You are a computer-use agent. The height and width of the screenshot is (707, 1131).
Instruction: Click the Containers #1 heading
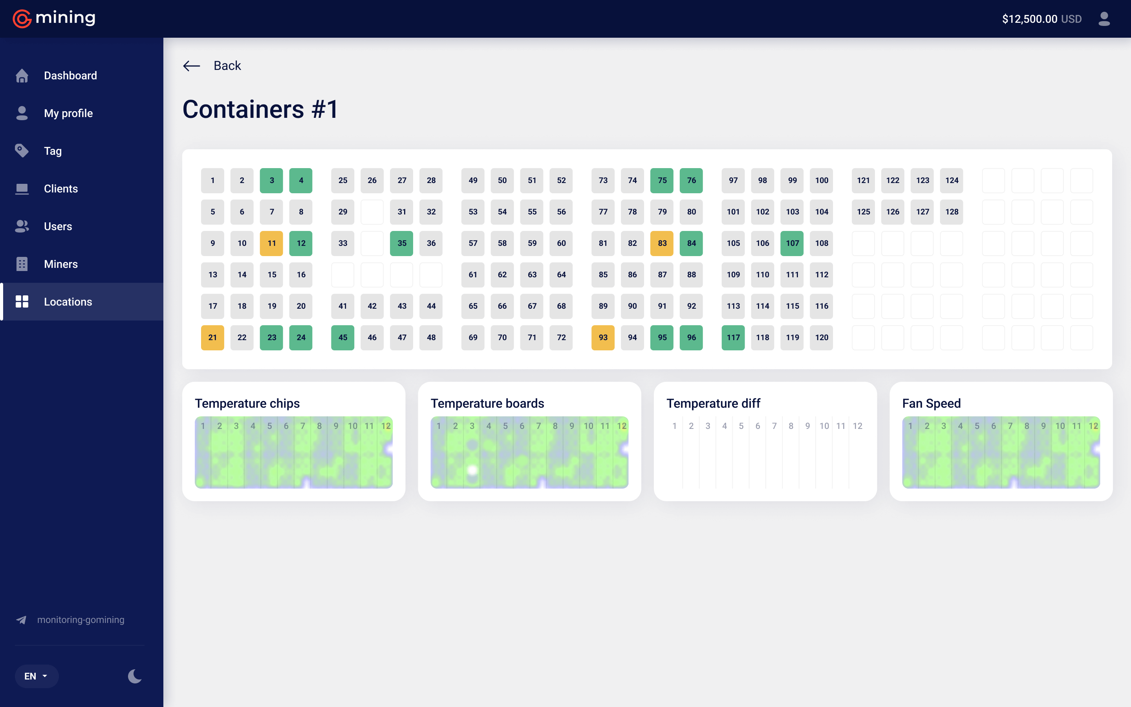pyautogui.click(x=260, y=110)
